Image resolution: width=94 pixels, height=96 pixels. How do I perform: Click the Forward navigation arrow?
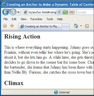coord(13,12)
